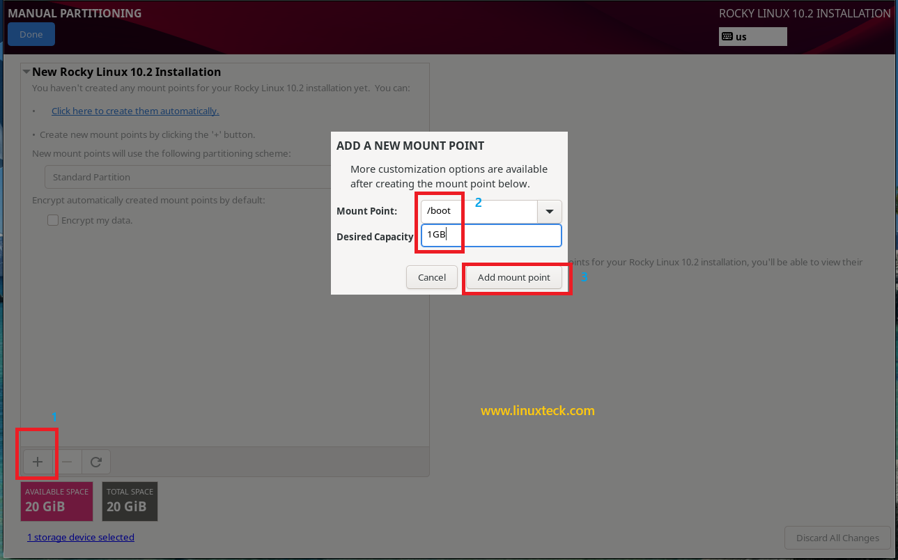Click the reload storage configuration icon
This screenshot has height=560, width=898.
96,462
